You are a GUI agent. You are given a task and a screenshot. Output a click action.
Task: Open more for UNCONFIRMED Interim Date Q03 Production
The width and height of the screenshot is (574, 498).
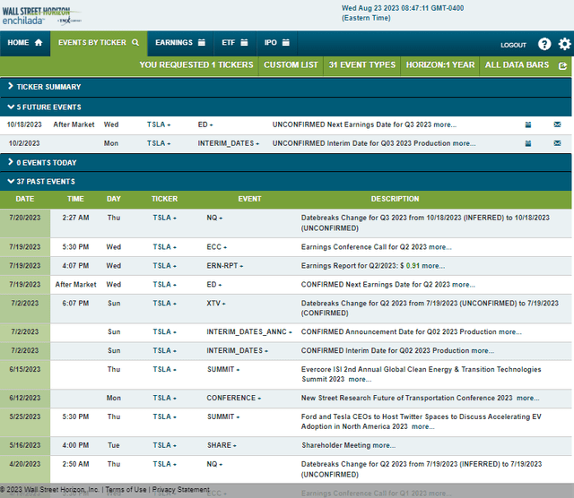pyautogui.click(x=464, y=143)
